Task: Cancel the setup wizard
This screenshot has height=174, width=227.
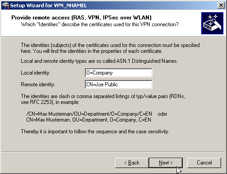Action: pos(204,163)
